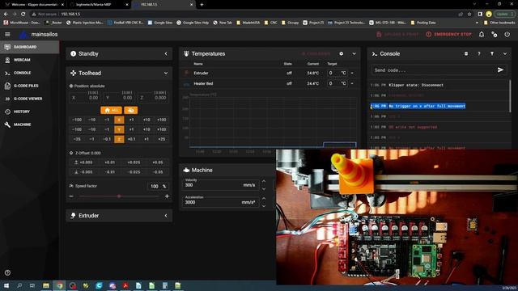Image resolution: width=518 pixels, height=291 pixels.
Task: Increase speed factor with plus icon
Action: (167, 196)
